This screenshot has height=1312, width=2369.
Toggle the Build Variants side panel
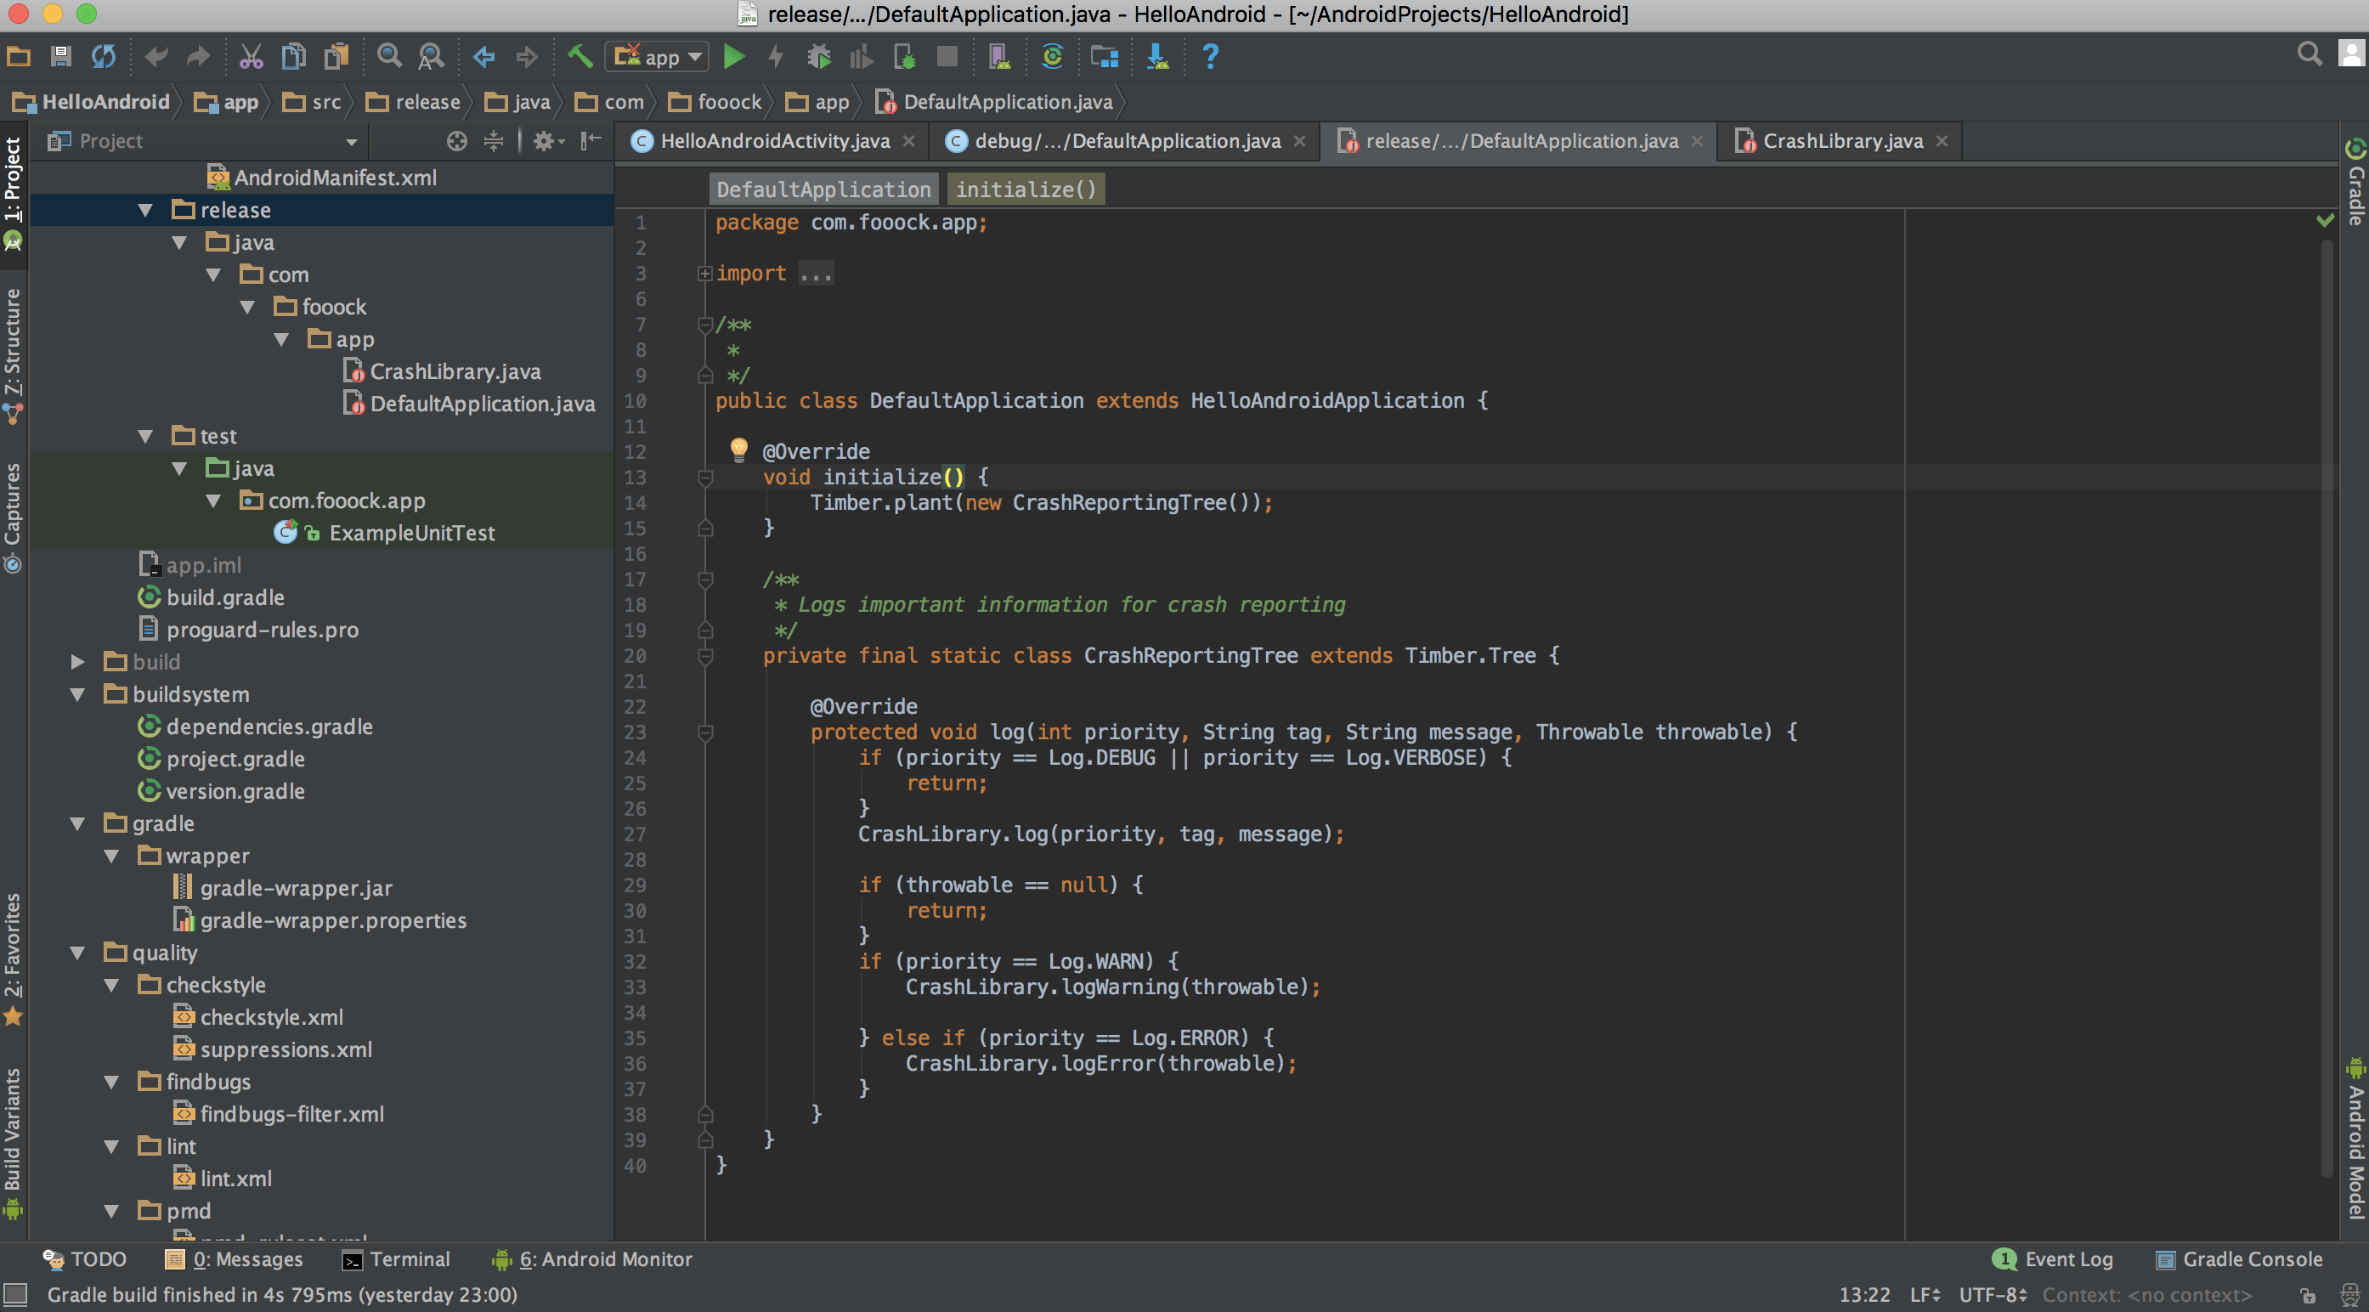13,1139
